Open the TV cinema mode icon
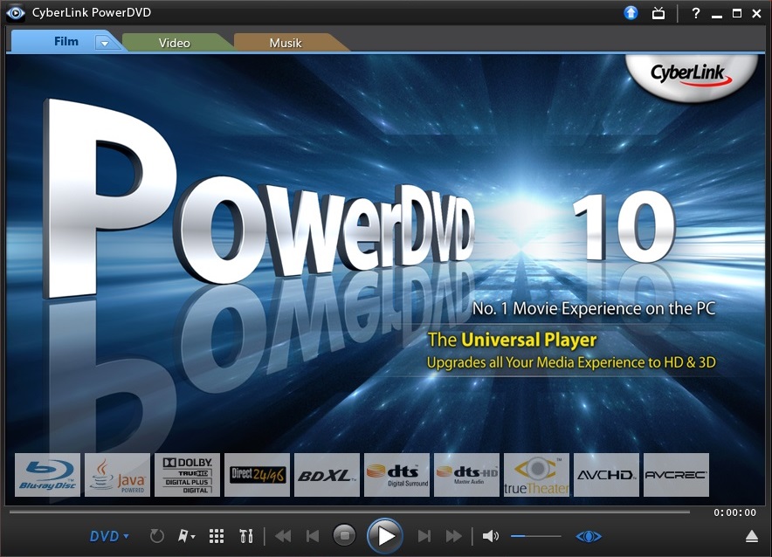772x557 pixels. 658,13
